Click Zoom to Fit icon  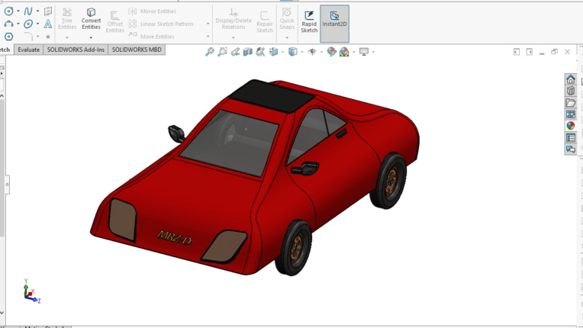(210, 52)
